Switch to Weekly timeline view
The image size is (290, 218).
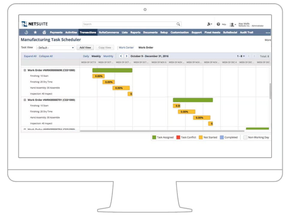point(96,56)
